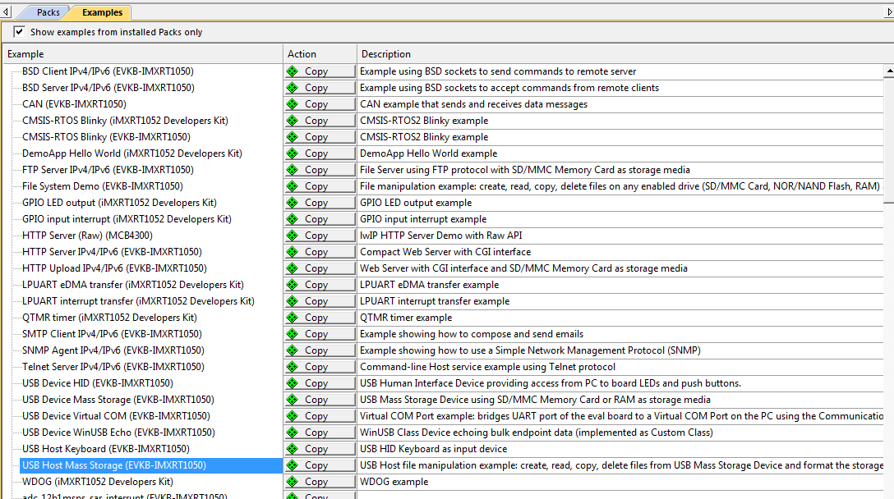This screenshot has width=894, height=499.
Task: Click green icon for FTP Server row
Action: coord(293,170)
